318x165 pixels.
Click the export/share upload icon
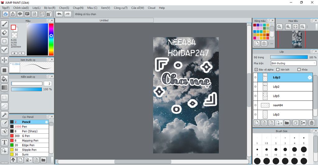pyautogui.click(x=13, y=14)
